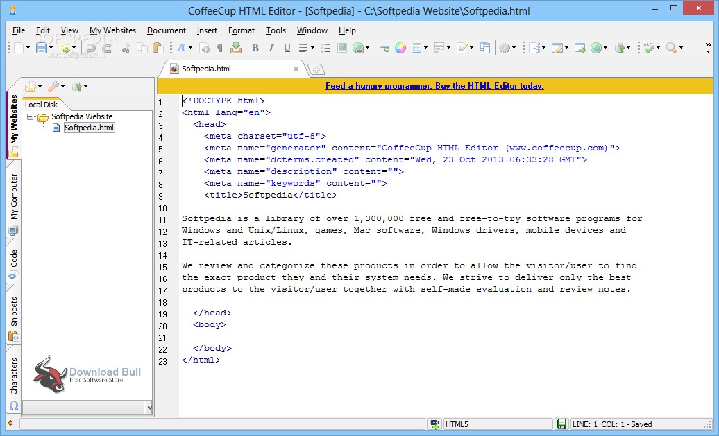Select the Softpedia Website folder

(82, 116)
